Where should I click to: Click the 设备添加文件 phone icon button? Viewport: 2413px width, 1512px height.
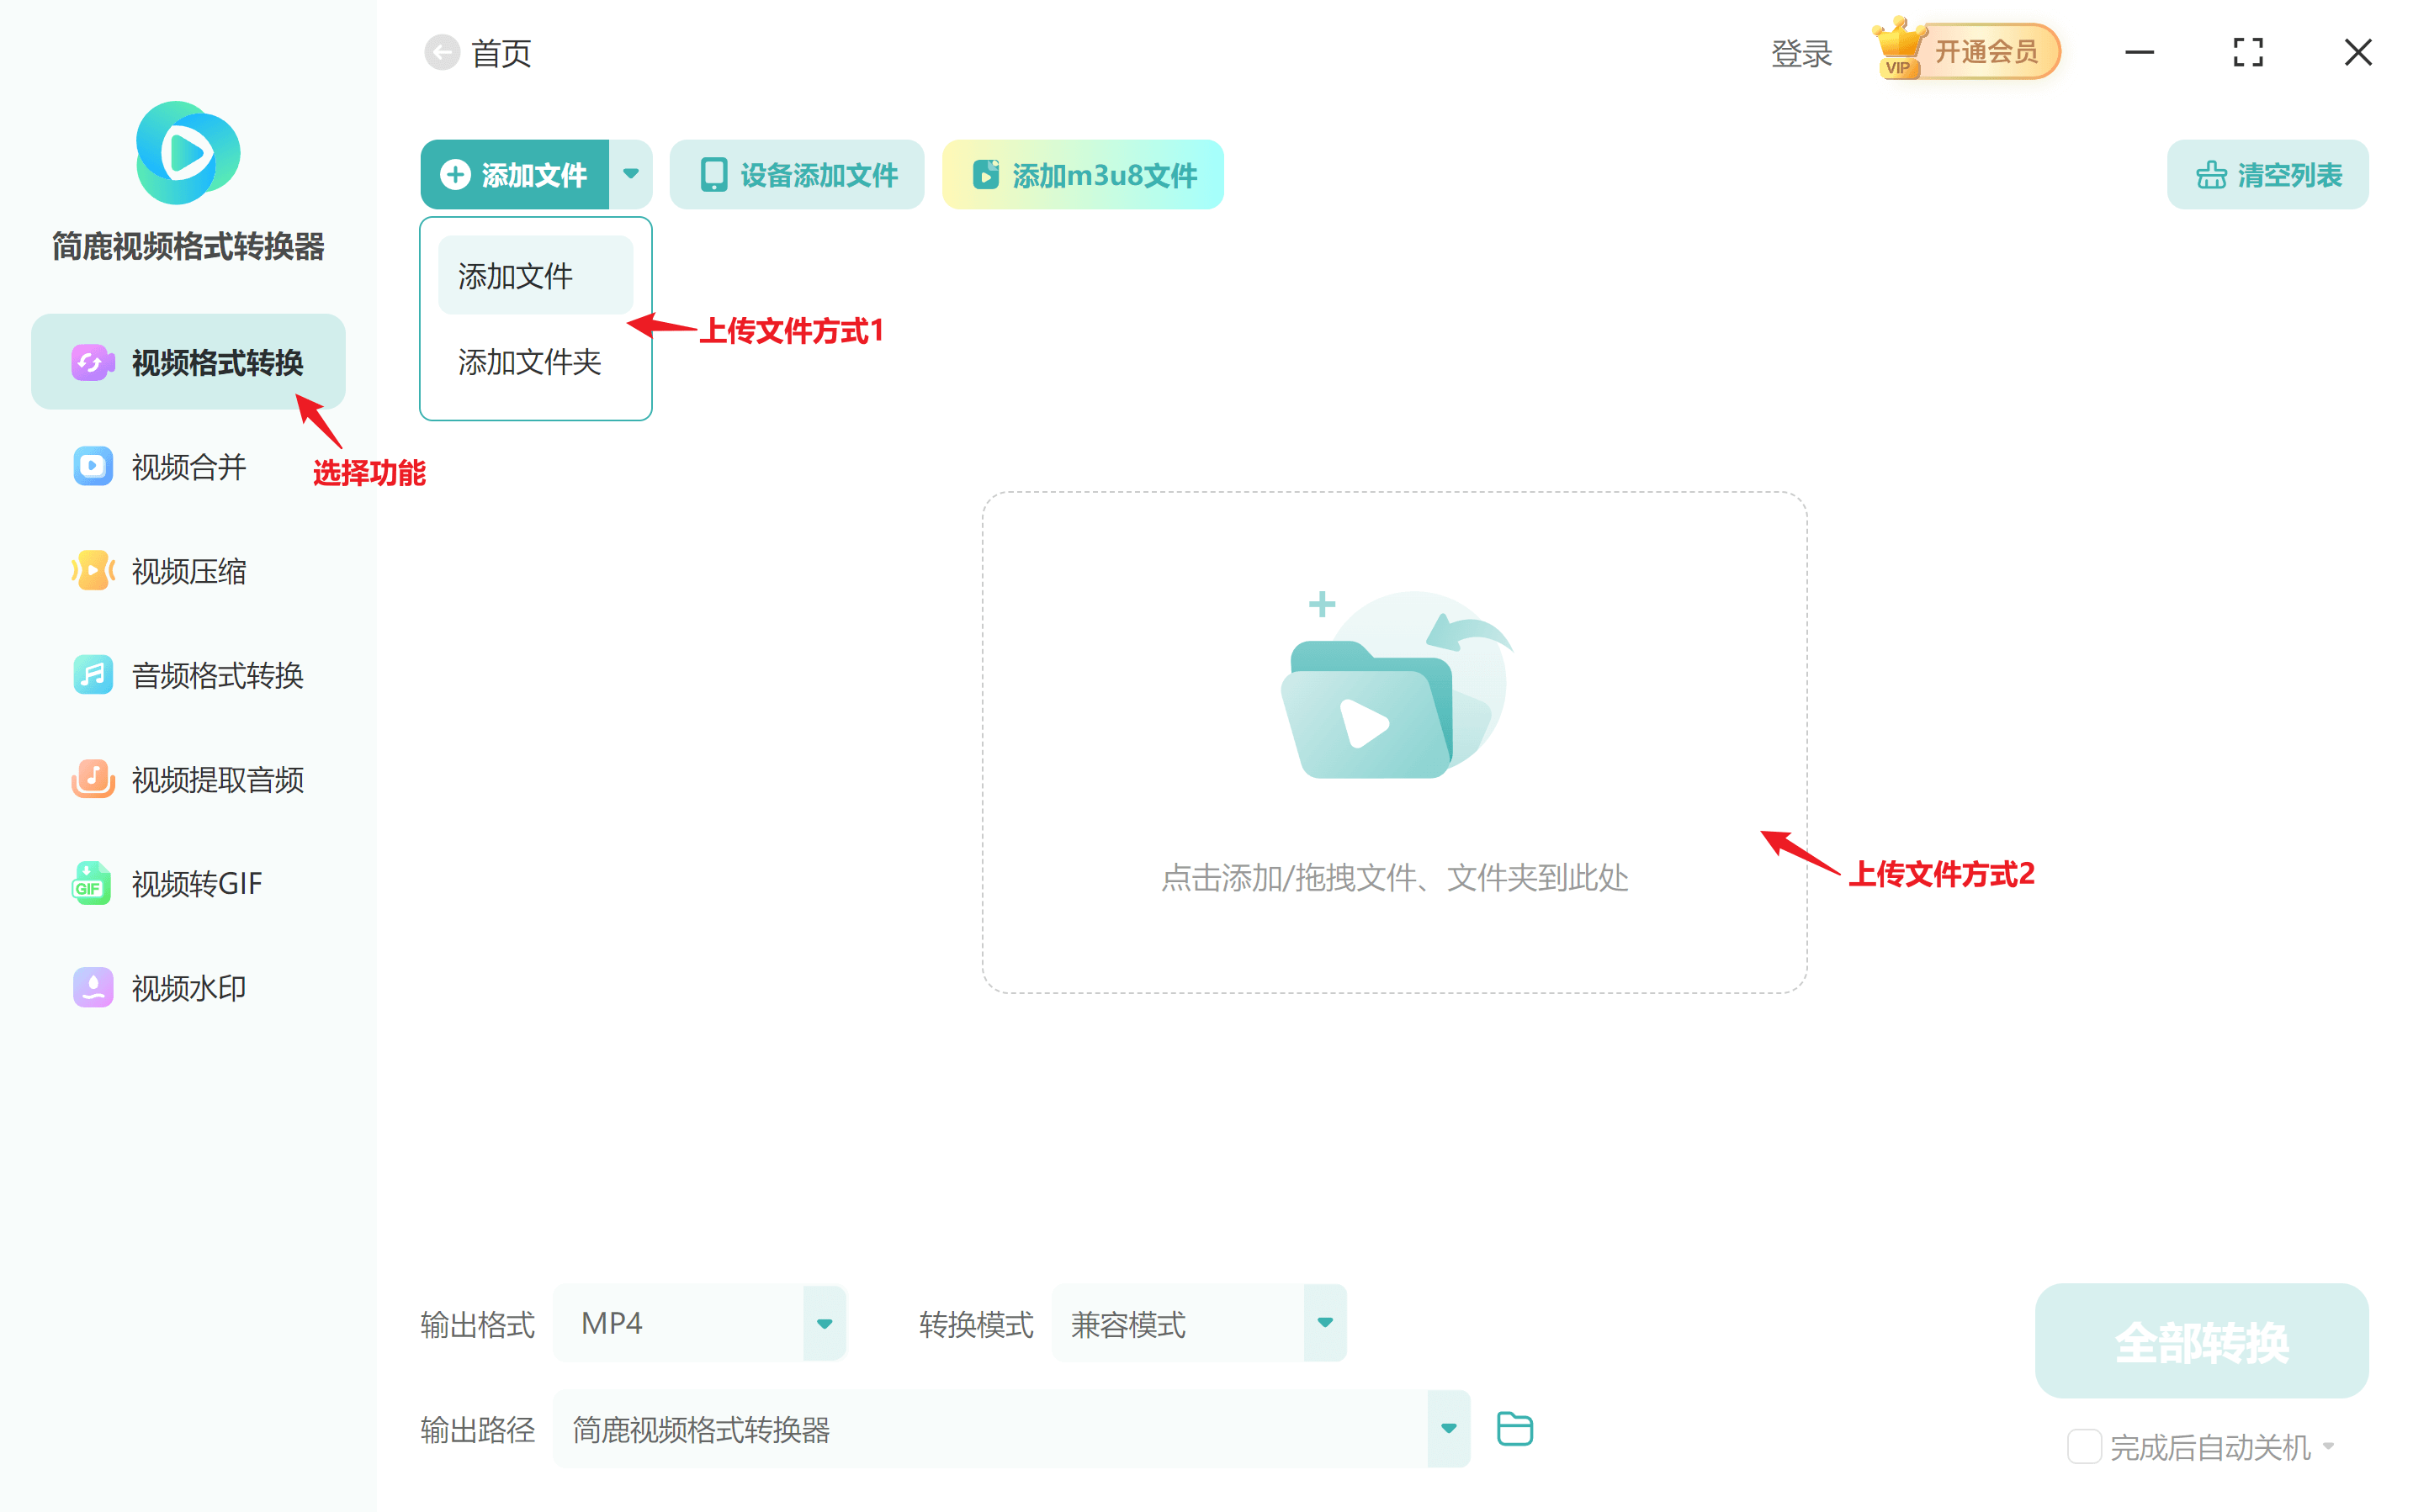[x=796, y=174]
